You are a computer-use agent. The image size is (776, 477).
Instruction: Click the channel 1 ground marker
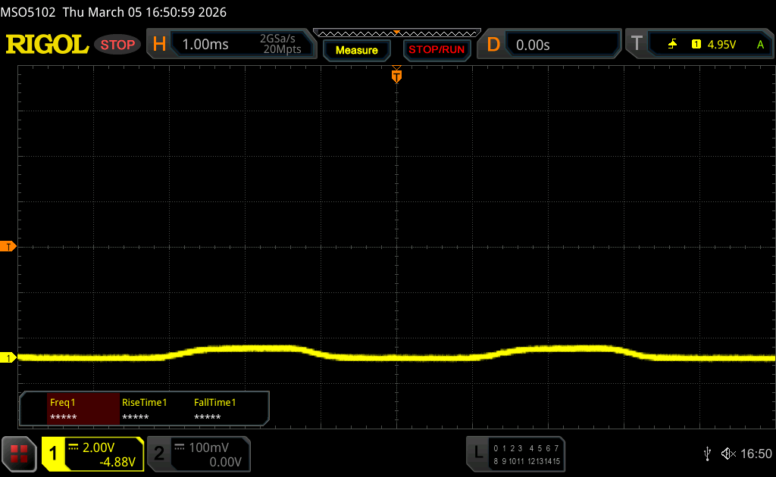pos(8,357)
